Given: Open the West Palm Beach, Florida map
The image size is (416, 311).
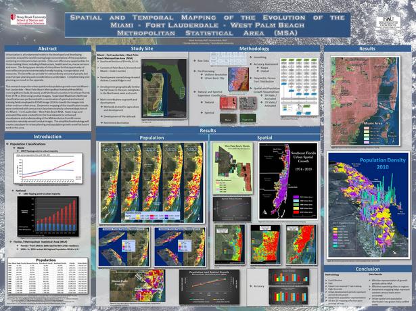Looking at the screenshot, I should [x=233, y=168].
